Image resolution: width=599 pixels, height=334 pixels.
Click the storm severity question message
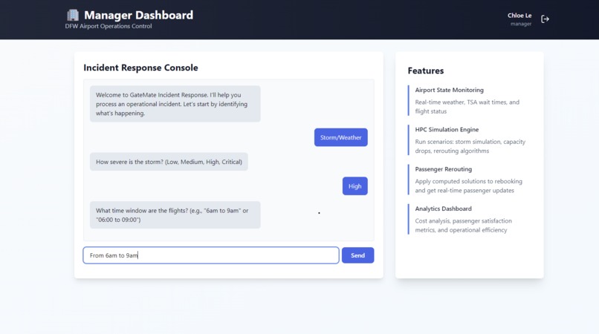pos(169,162)
